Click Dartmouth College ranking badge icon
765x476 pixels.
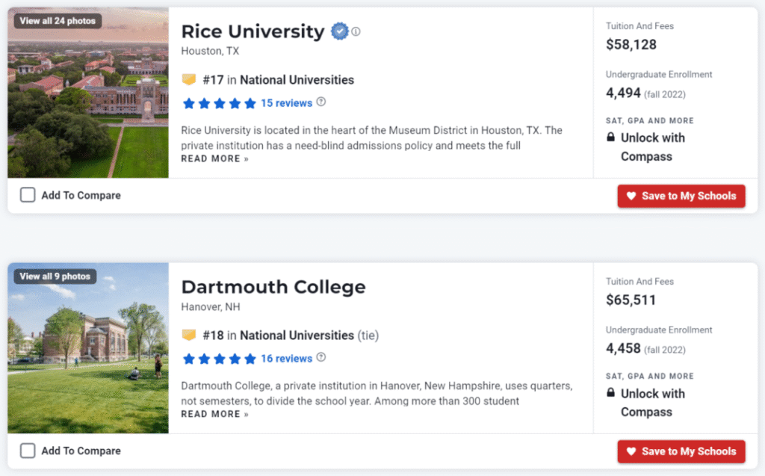coord(189,335)
